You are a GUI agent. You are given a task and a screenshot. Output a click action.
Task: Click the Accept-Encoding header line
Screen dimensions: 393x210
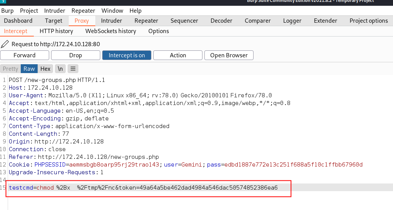point(59,119)
